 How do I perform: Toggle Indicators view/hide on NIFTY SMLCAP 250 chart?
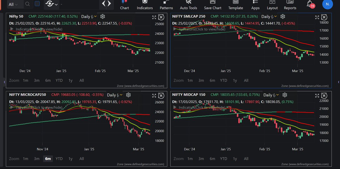click(199, 29)
